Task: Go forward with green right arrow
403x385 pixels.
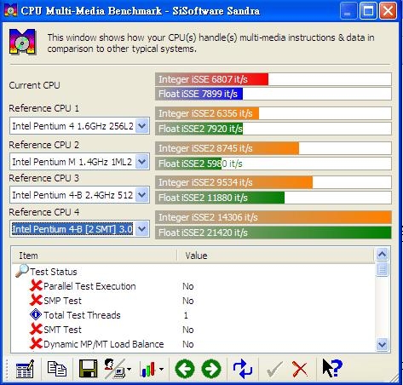Action: (211, 369)
